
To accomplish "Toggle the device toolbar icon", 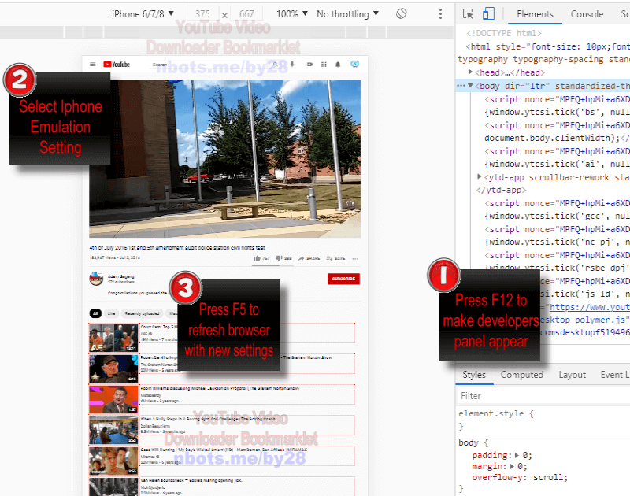I will (488, 13).
